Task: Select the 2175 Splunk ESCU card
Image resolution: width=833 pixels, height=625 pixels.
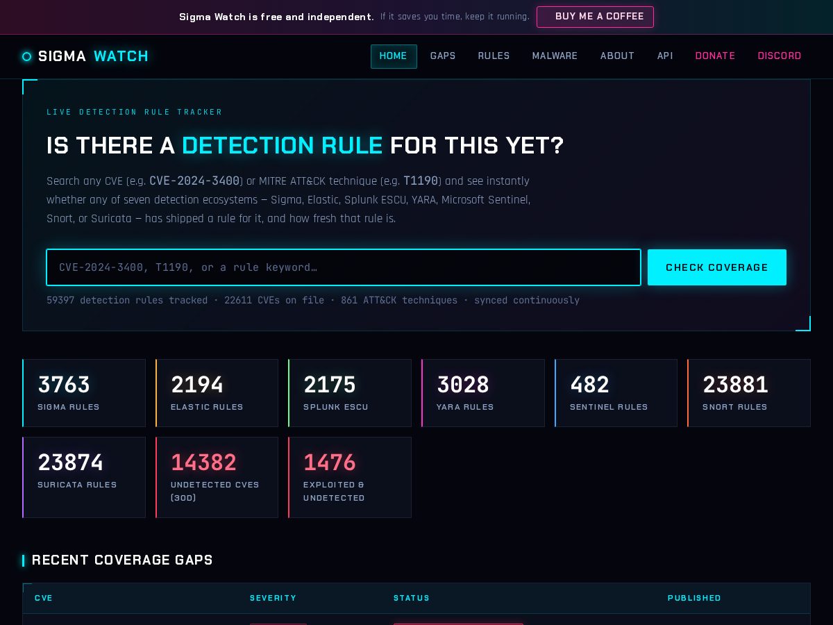Action: click(350, 393)
